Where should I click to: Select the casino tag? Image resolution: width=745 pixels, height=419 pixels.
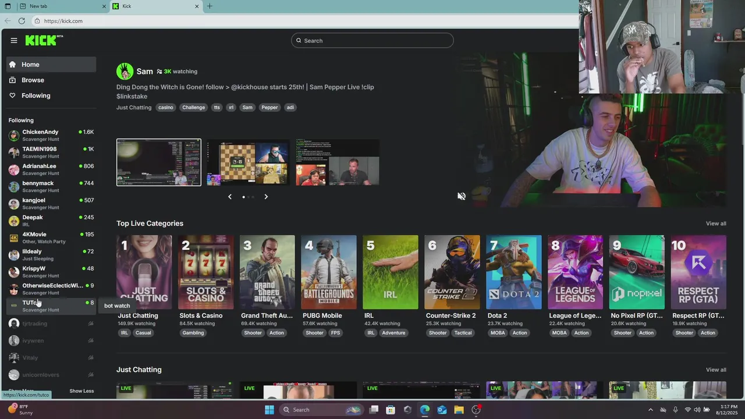coord(166,108)
